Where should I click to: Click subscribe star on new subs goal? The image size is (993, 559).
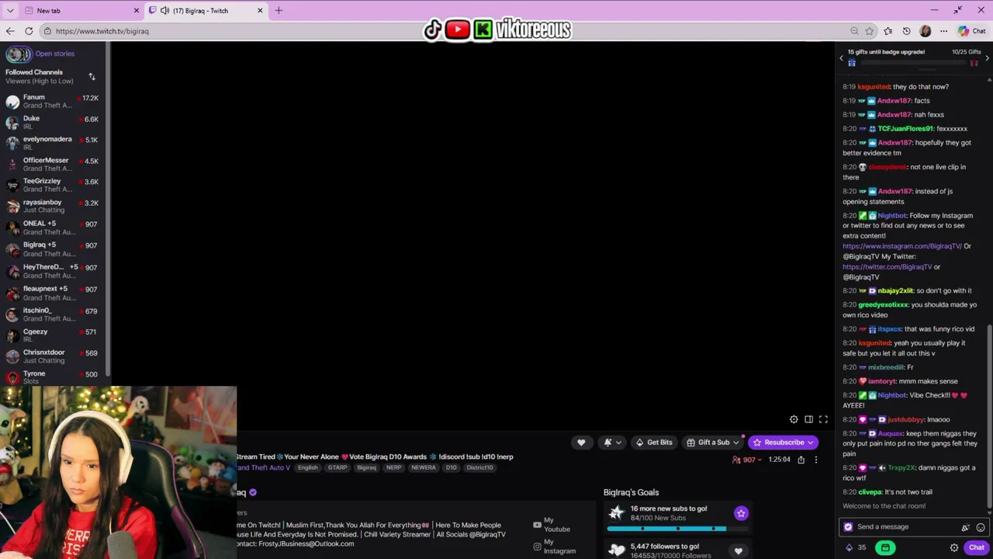coord(741,512)
